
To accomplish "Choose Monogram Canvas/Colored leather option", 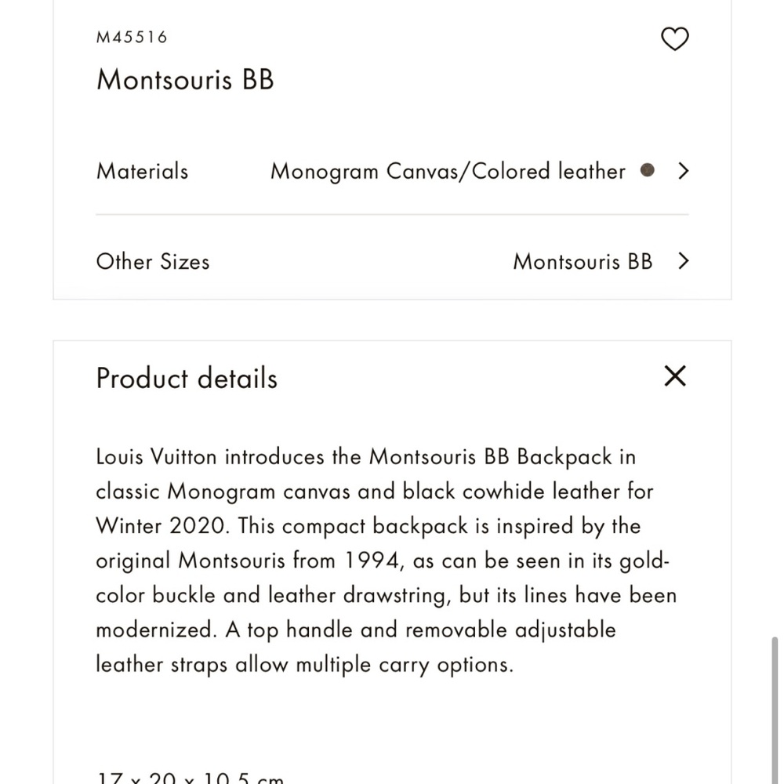I will [x=448, y=172].
